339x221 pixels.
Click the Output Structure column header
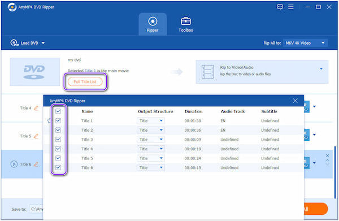[x=155, y=111]
